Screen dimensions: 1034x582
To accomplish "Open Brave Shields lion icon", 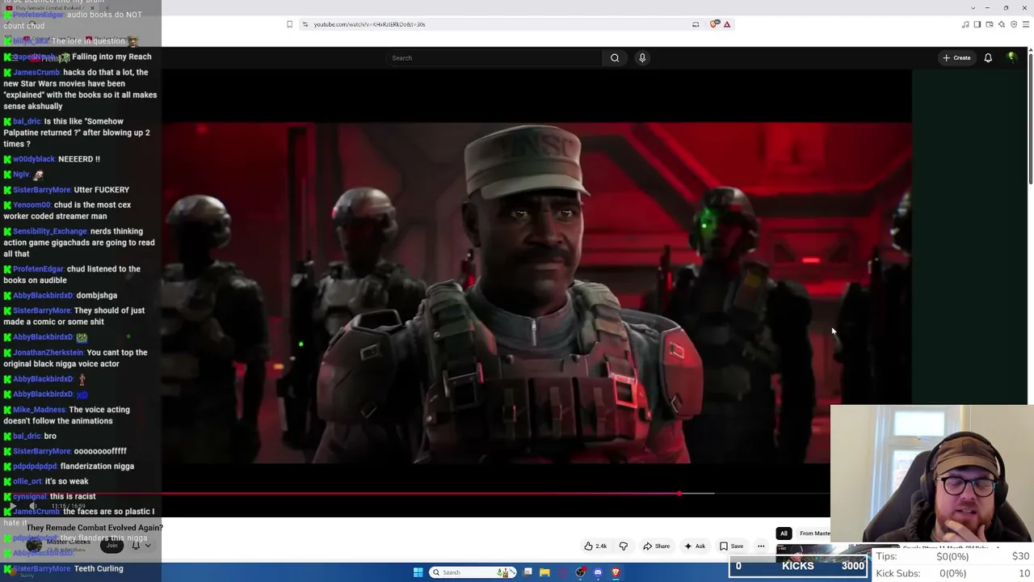I will [x=714, y=24].
